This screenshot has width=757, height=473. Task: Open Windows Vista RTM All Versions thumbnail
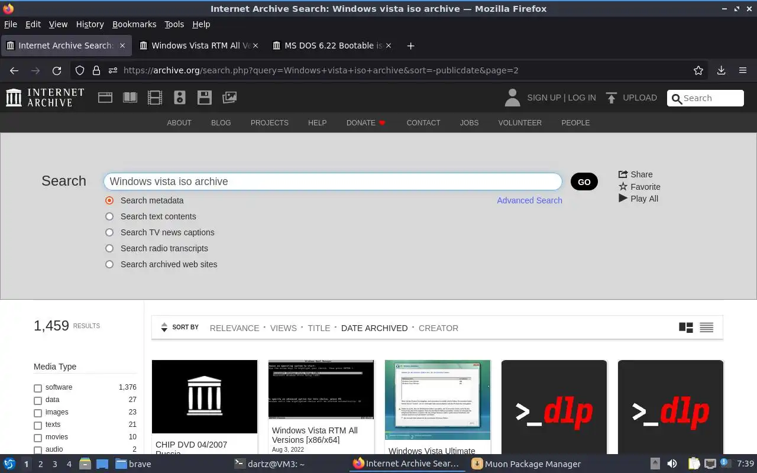pyautogui.click(x=321, y=390)
